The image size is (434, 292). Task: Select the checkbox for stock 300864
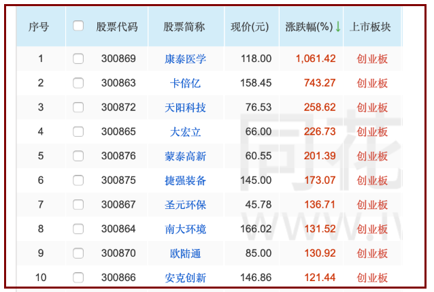tap(78, 229)
